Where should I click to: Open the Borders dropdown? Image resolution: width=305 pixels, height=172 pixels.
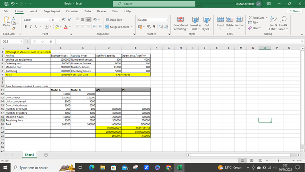click(51, 27)
